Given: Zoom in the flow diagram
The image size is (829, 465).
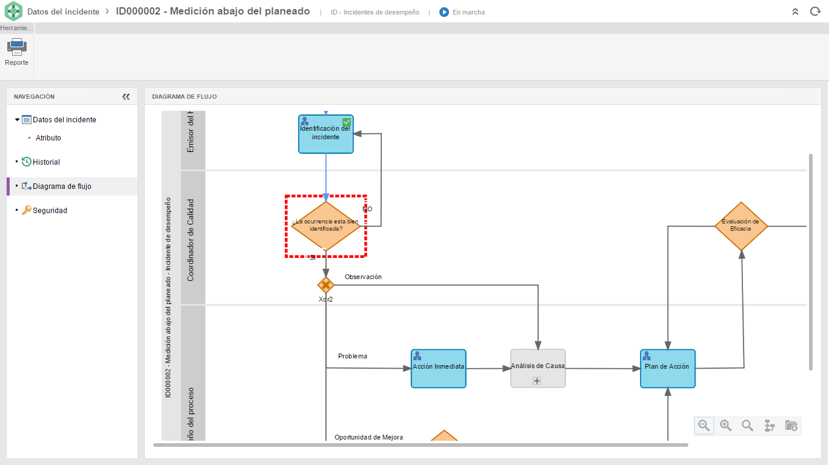Looking at the screenshot, I should tap(725, 426).
